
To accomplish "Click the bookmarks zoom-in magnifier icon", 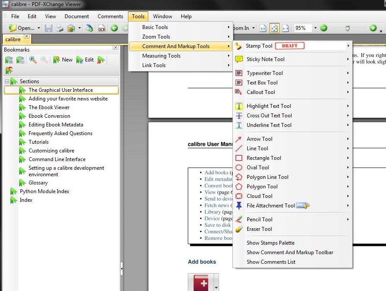I will coord(33,59).
